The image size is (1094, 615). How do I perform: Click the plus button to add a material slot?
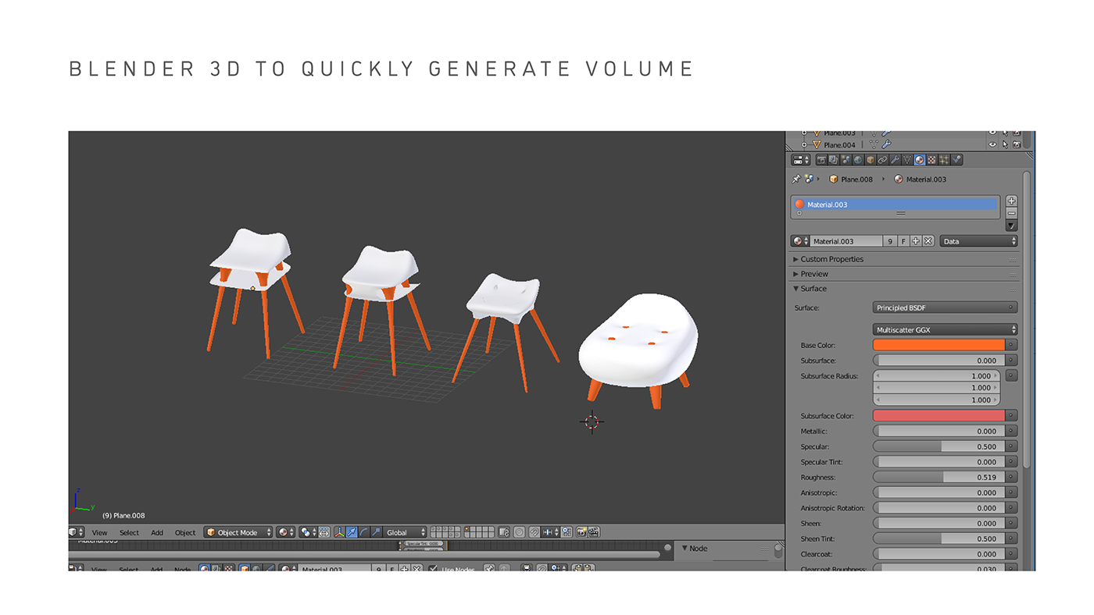coord(1010,201)
